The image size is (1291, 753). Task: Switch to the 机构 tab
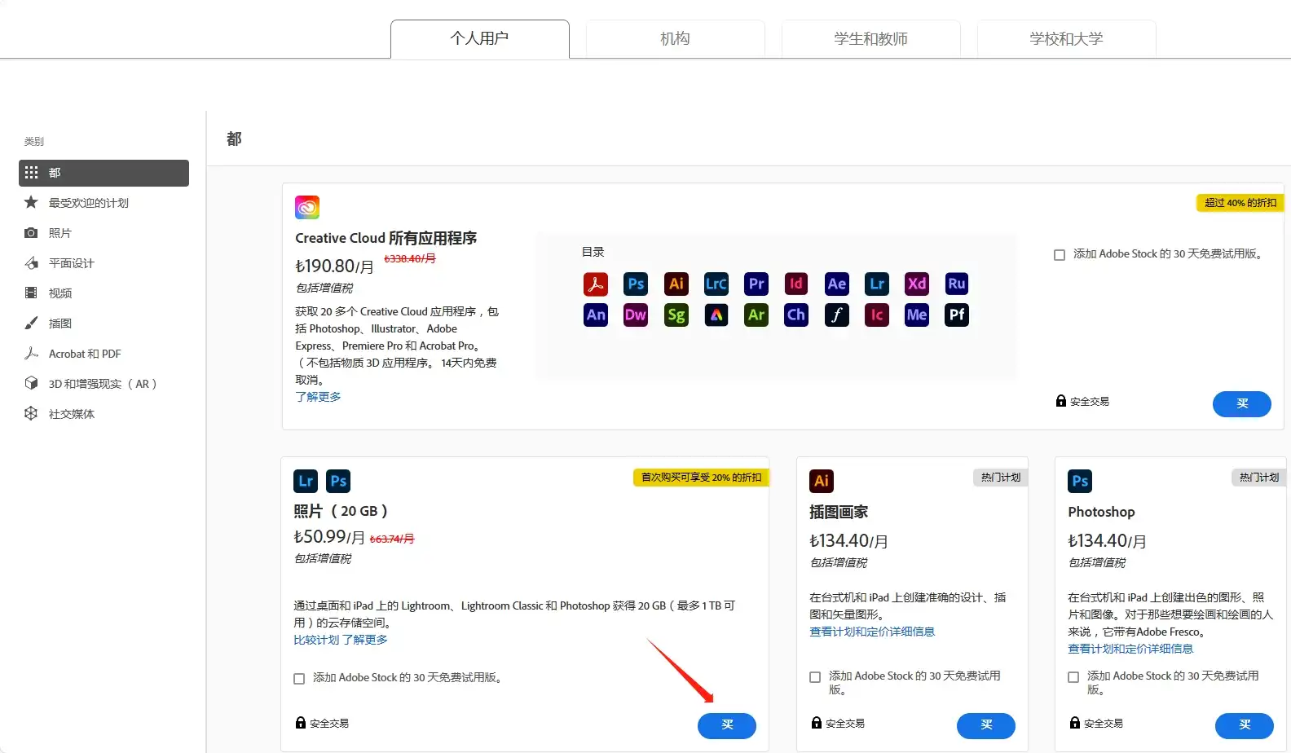[x=675, y=39]
